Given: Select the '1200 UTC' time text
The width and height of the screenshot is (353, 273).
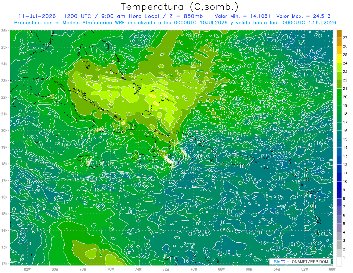Looking at the screenshot, I should (x=78, y=16).
